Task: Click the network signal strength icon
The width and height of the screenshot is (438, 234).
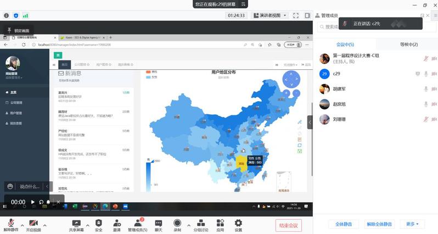Action: [x=25, y=16]
